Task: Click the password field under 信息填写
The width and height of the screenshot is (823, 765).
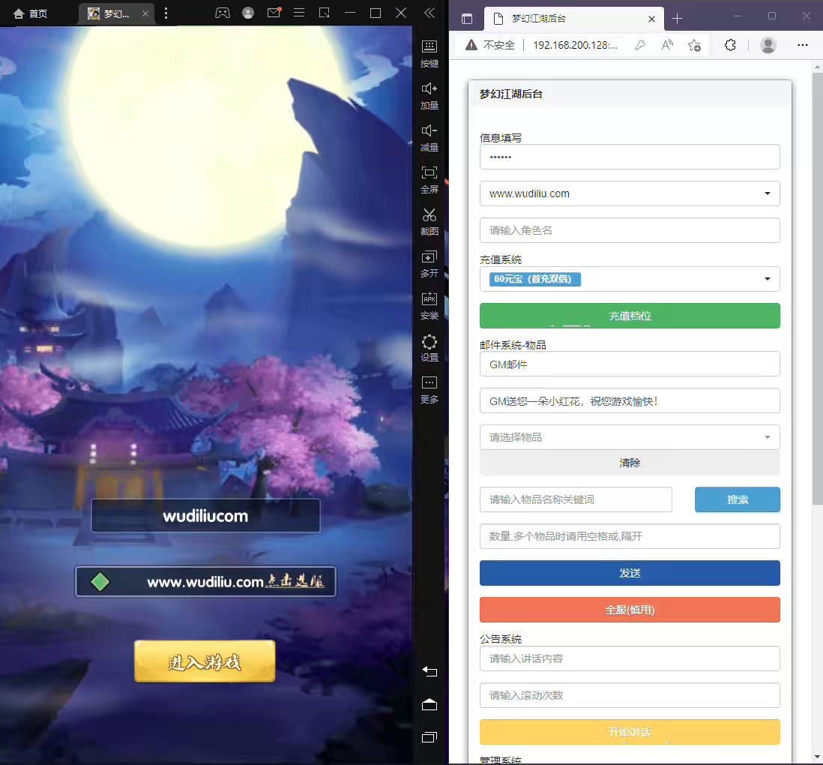Action: [x=630, y=157]
